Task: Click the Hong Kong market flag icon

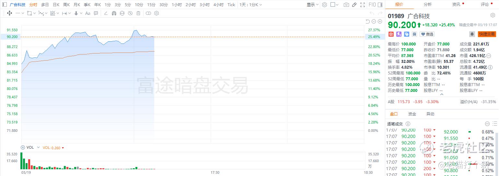Action: 391,34
